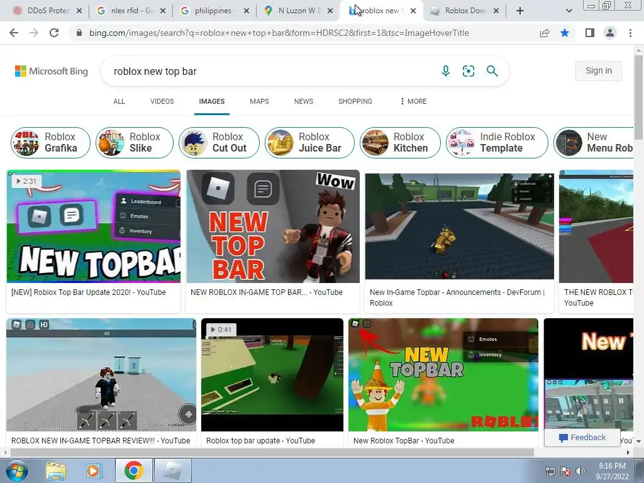The width and height of the screenshot is (644, 483).
Task: Start a visual search with camera icon
Action: coord(468,71)
